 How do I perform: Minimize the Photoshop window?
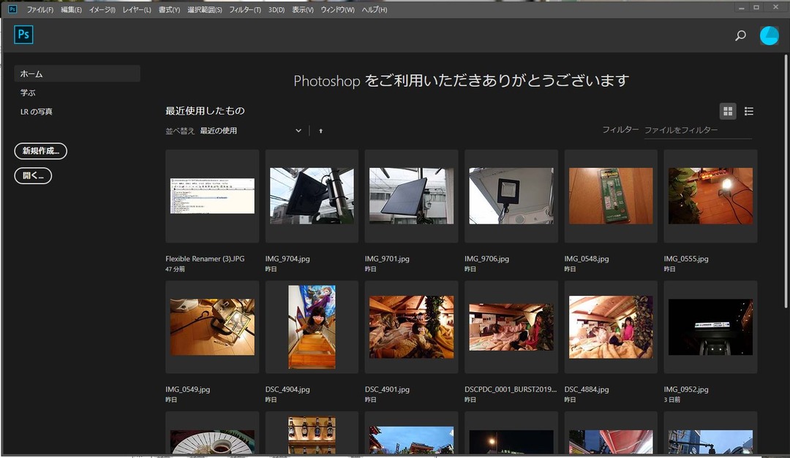[x=741, y=7]
